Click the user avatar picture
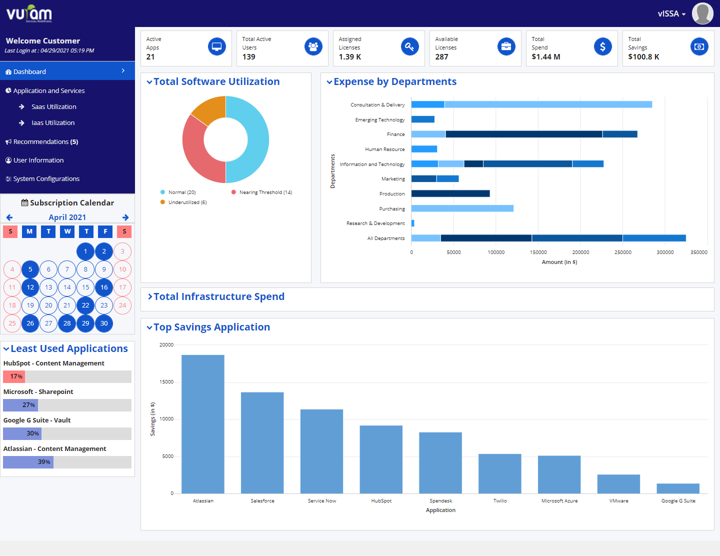The image size is (720, 556). [x=702, y=13]
